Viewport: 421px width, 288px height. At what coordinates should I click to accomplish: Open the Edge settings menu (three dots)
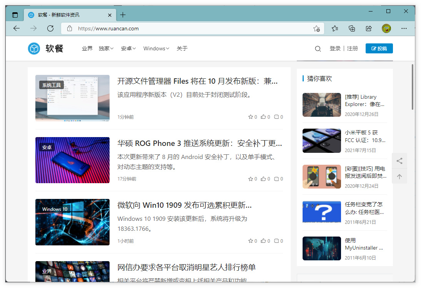404,28
